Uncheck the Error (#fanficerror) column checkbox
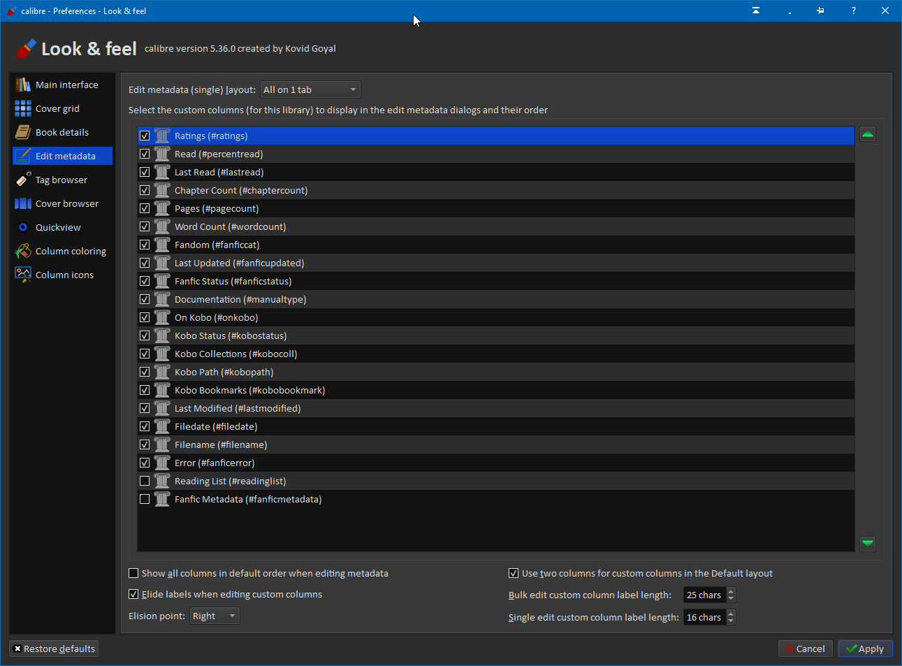 point(145,463)
